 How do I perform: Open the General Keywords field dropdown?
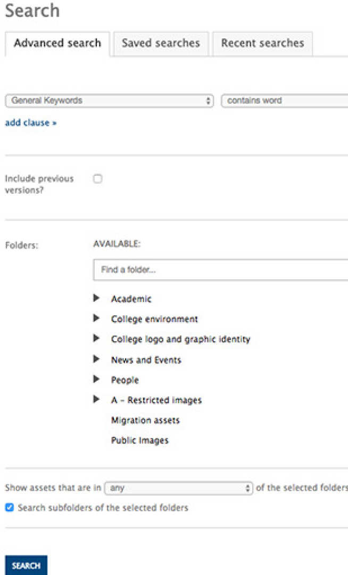click(109, 101)
